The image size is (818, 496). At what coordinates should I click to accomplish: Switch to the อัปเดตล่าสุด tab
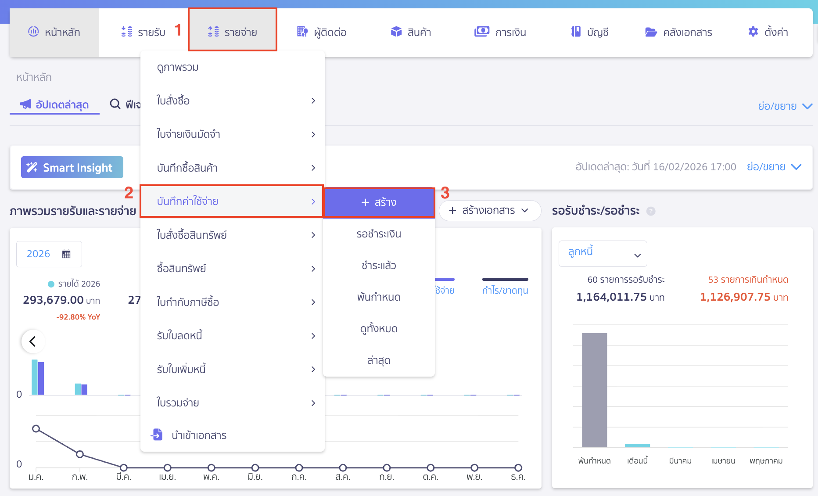(55, 104)
